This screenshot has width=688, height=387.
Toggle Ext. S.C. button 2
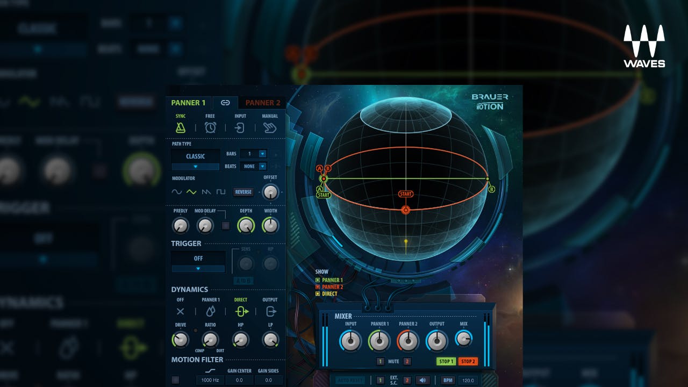click(407, 381)
